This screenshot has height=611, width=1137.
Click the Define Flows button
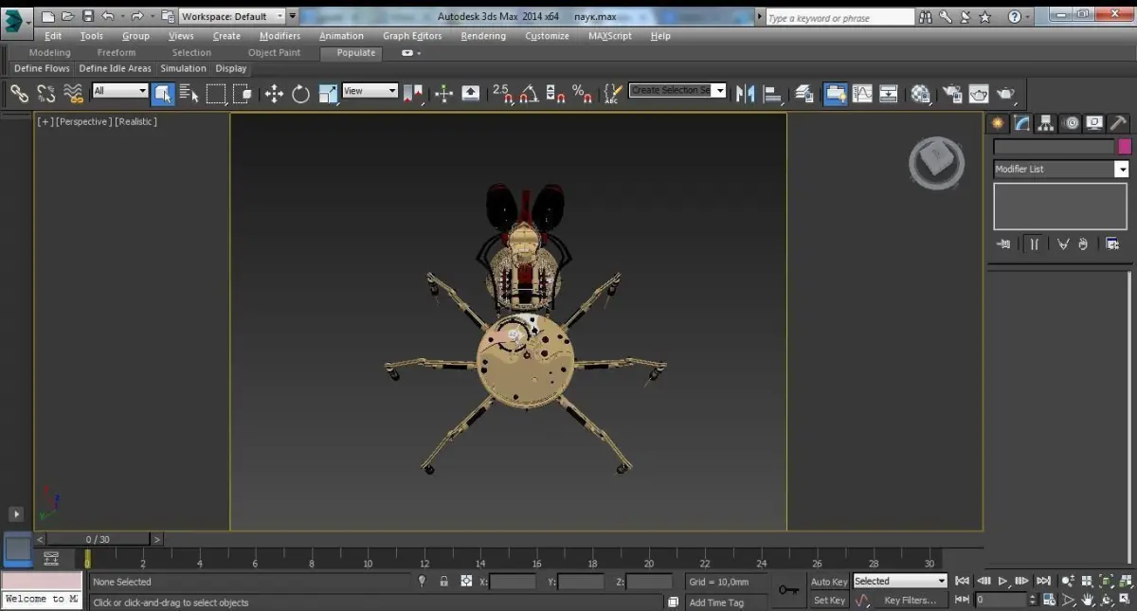(42, 68)
